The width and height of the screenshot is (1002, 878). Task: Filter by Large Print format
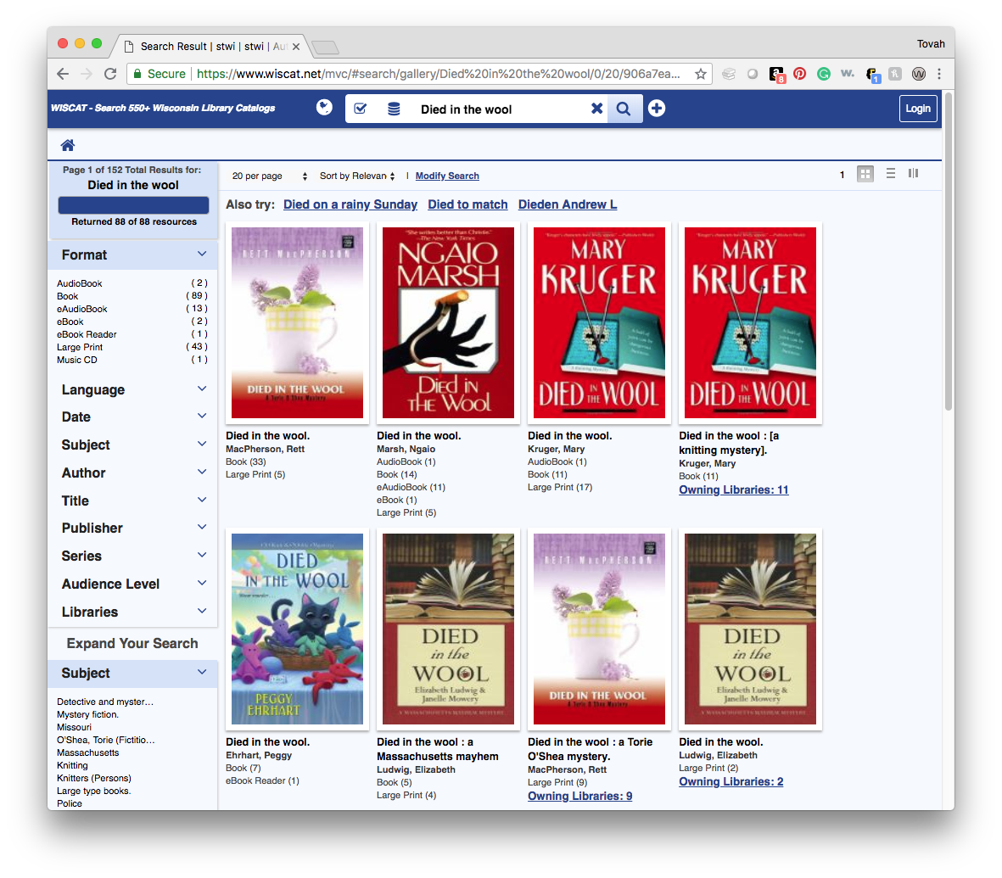pyautogui.click(x=79, y=347)
